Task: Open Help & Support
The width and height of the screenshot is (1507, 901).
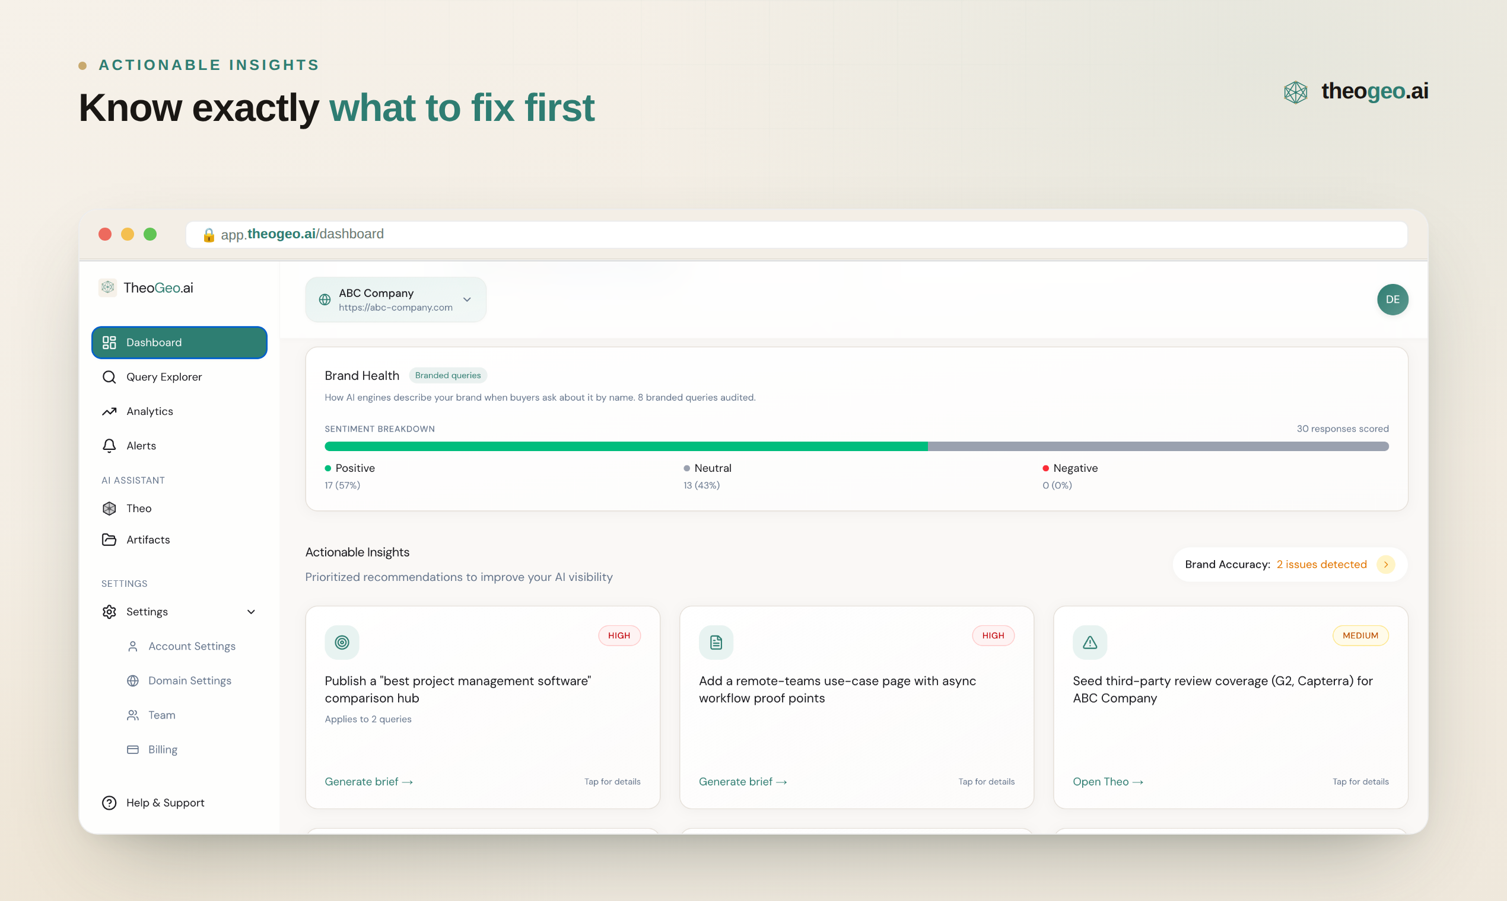Action: pyautogui.click(x=179, y=803)
